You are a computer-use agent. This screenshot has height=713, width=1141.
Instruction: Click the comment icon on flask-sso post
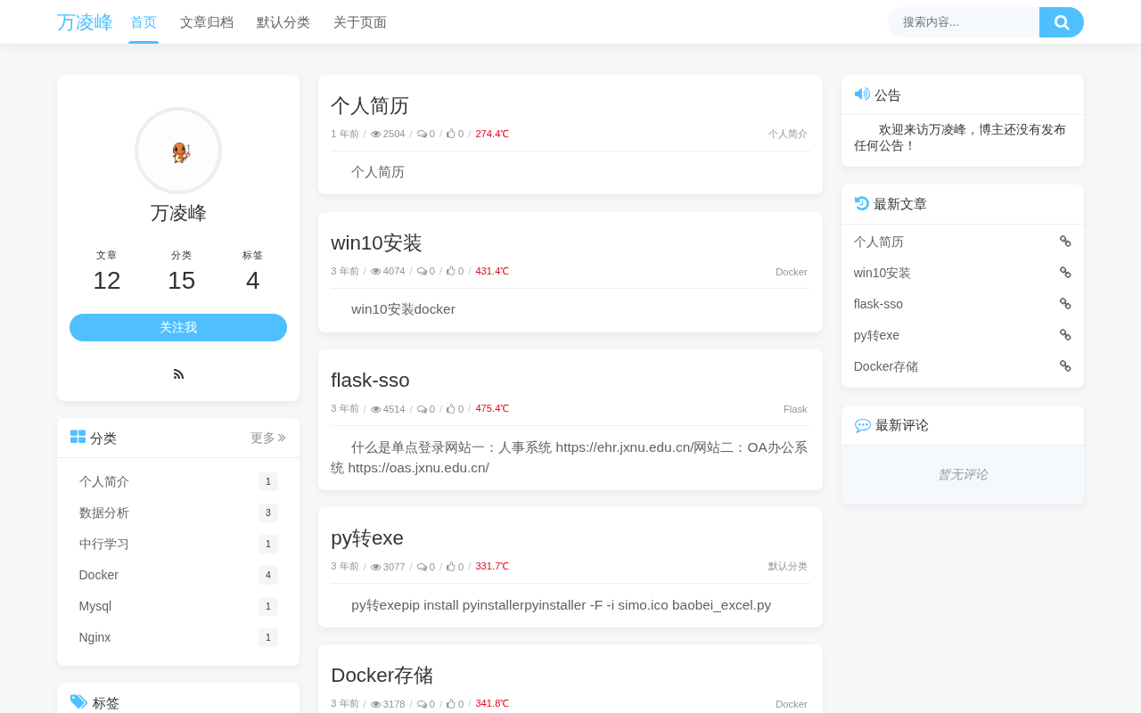[422, 409]
